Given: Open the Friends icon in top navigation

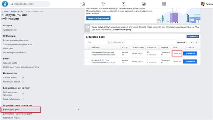Looking at the screenshot, I should tap(103, 4).
